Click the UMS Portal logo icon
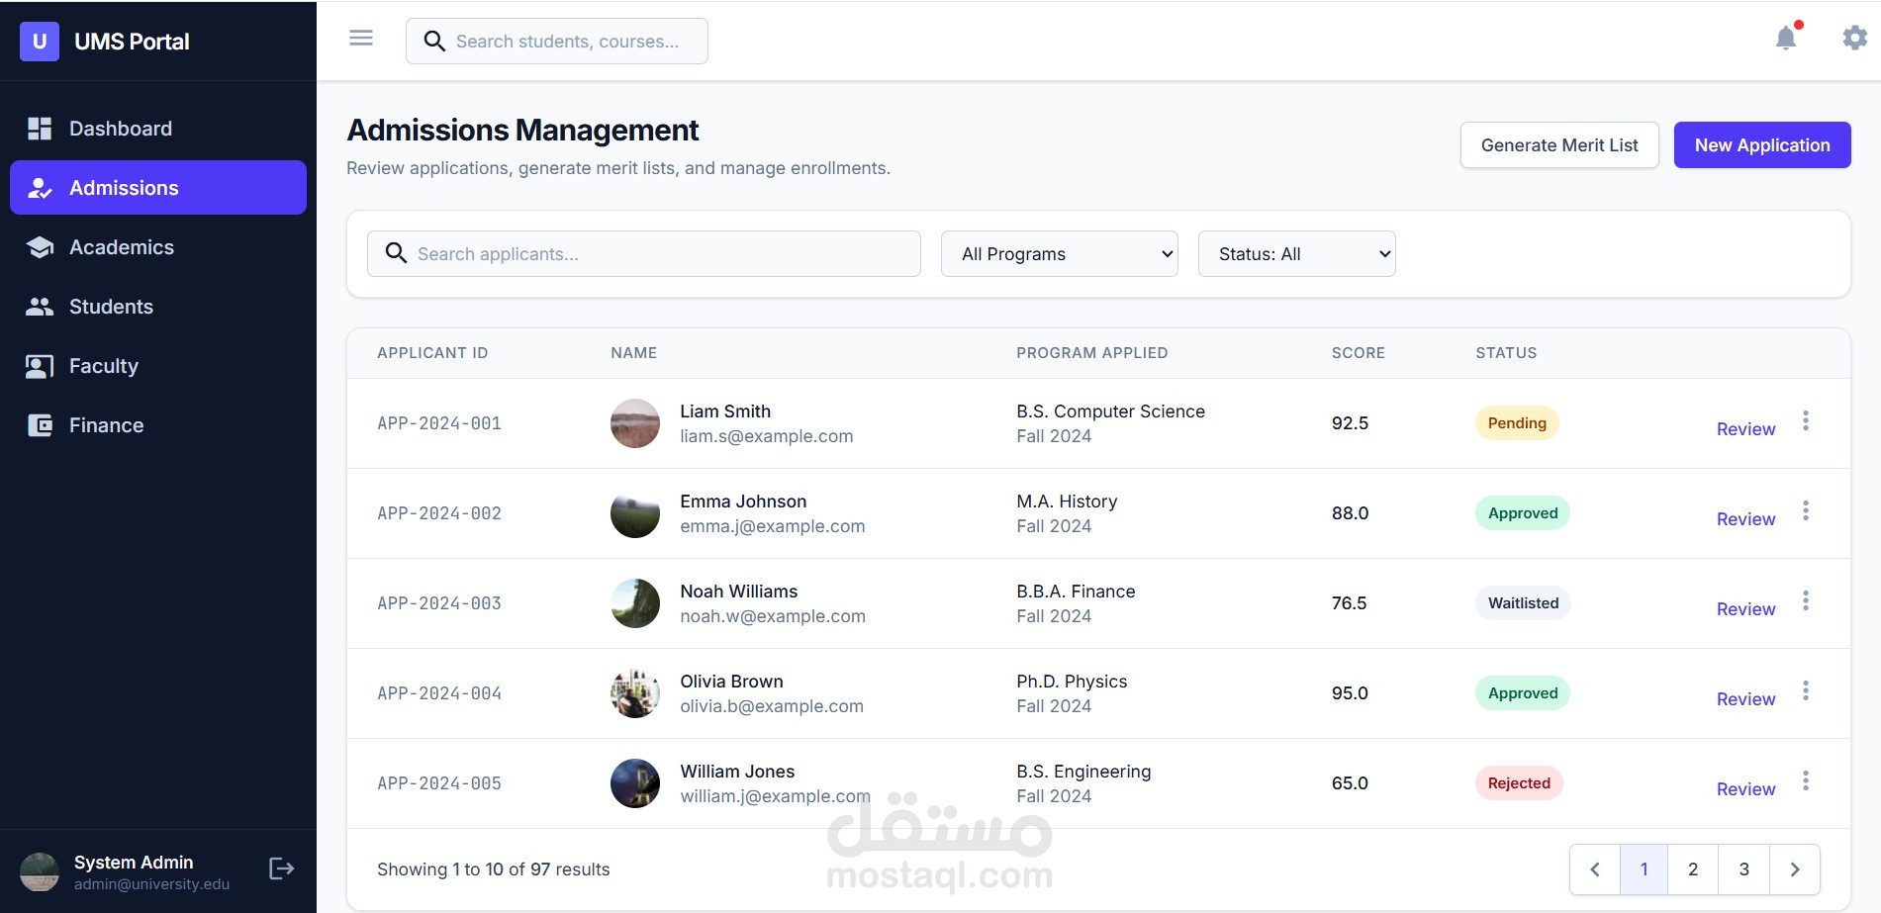This screenshot has width=1881, height=913. (40, 42)
